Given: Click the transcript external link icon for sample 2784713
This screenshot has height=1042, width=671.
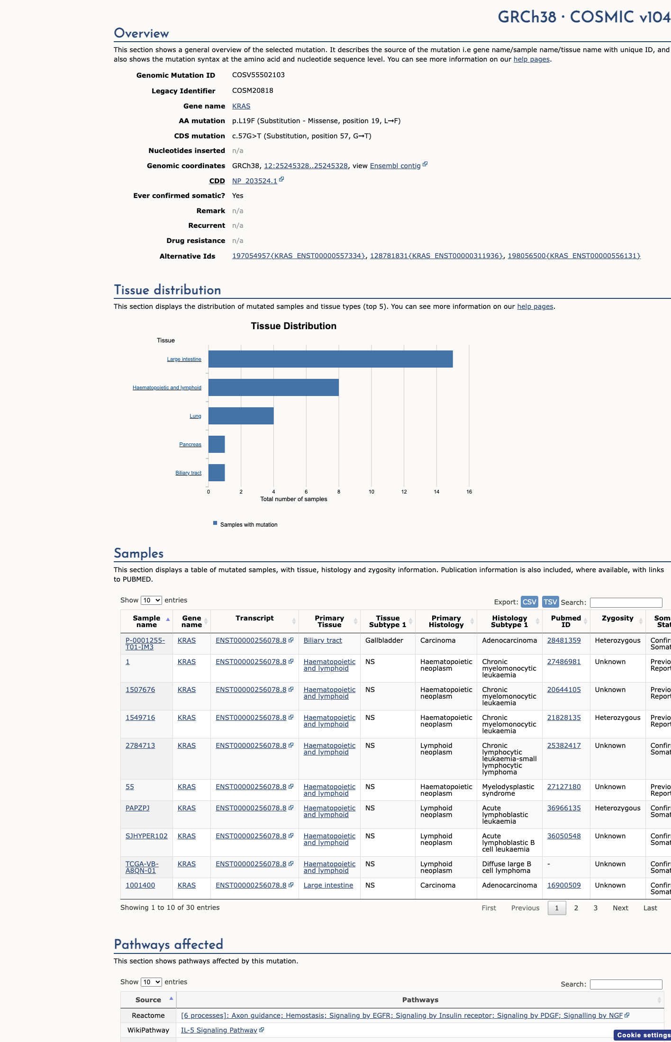Looking at the screenshot, I should tap(291, 745).
